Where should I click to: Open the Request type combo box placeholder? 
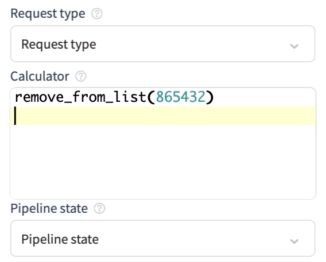coord(59,45)
